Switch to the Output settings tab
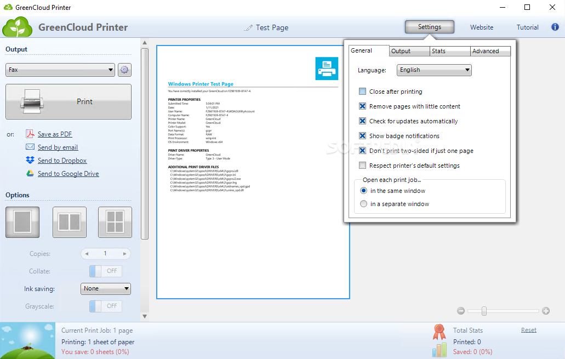Image resolution: width=565 pixels, height=359 pixels. pyautogui.click(x=410, y=51)
